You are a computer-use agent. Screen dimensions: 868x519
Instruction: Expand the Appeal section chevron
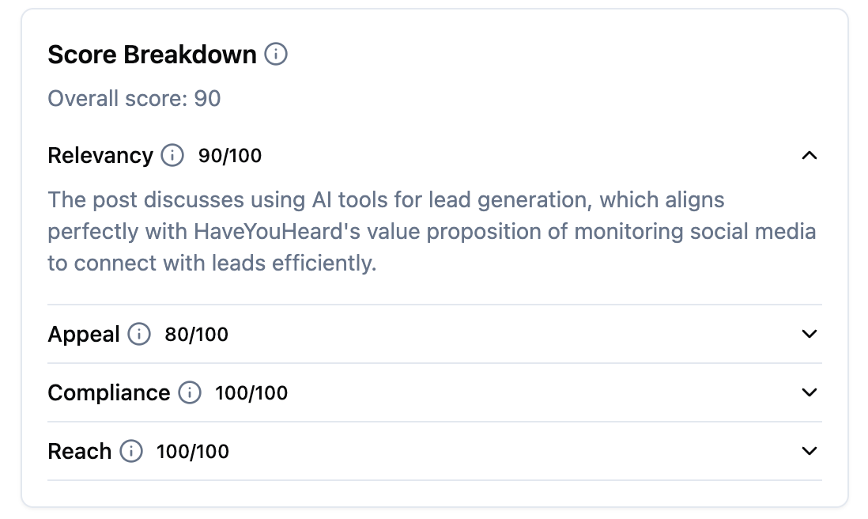809,334
